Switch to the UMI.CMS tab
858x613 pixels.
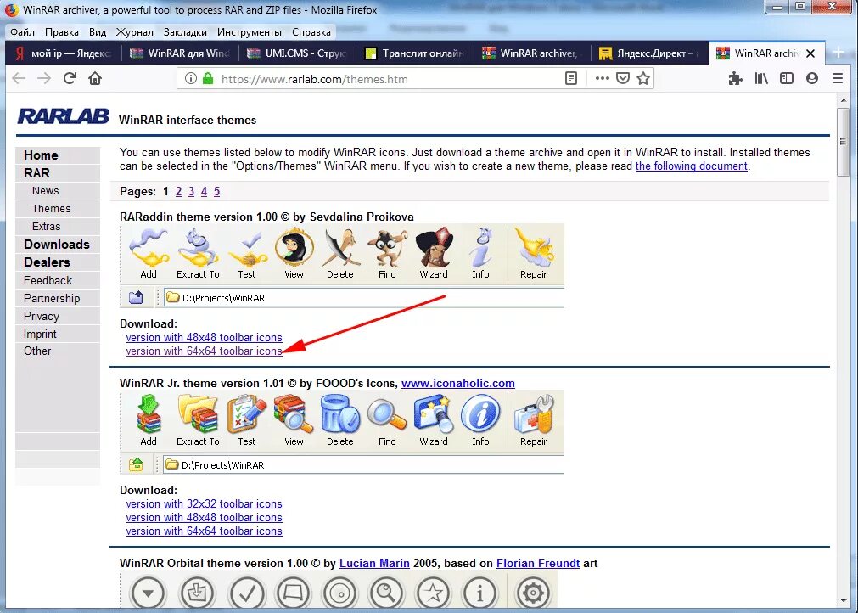[x=296, y=53]
